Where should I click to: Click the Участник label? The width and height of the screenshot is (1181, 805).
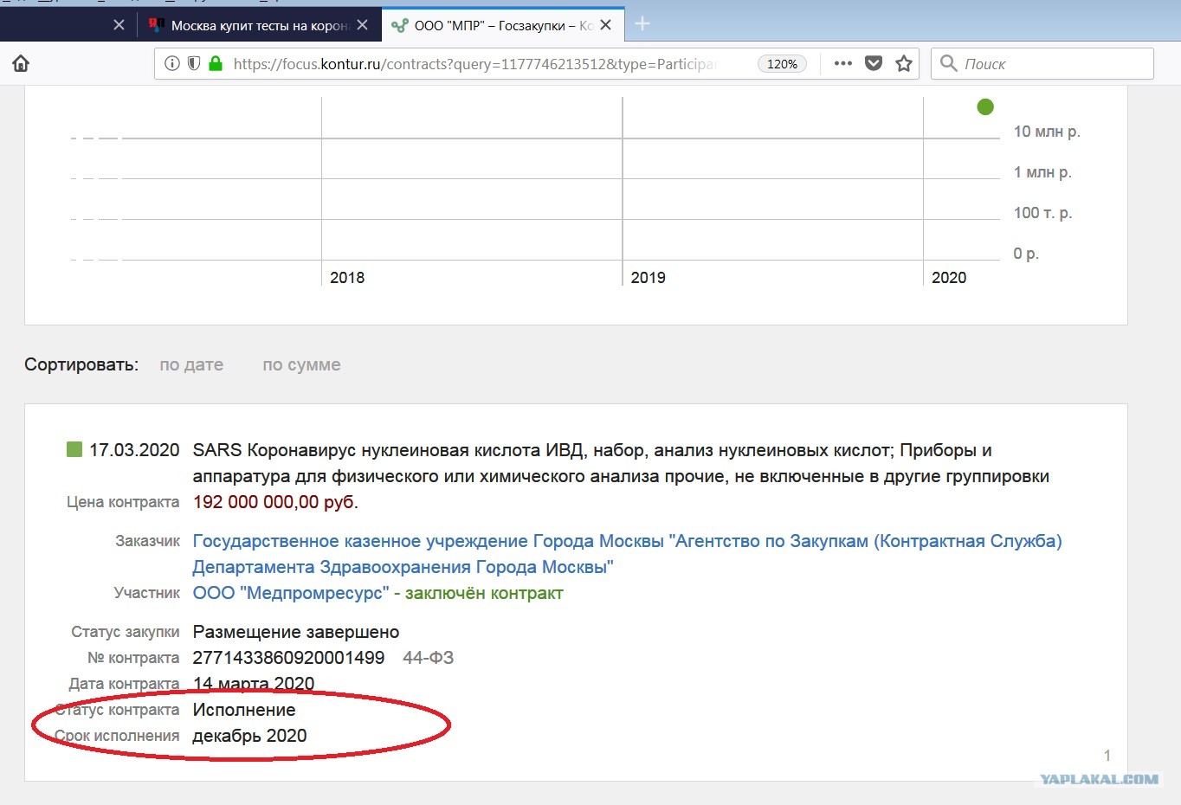146,593
